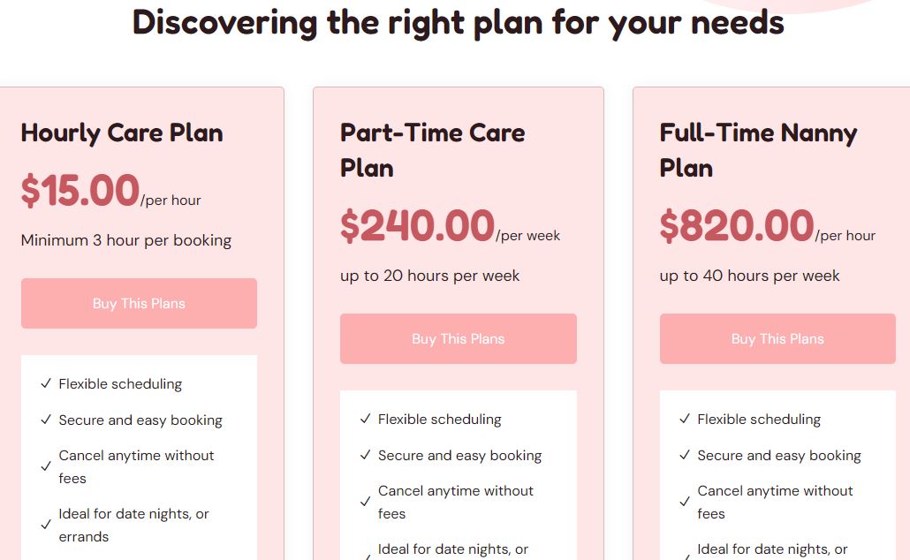Select the Full-Time Nanny Plan title

[758, 150]
